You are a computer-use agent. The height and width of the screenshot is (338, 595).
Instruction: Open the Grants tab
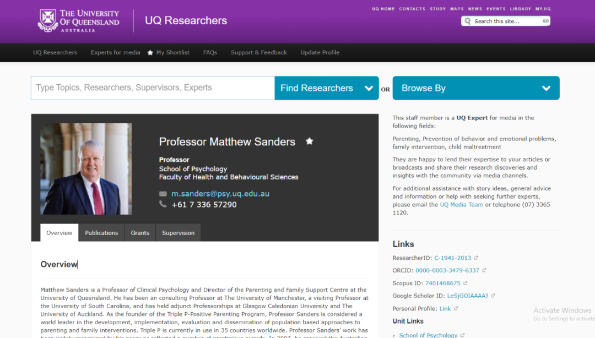pos(140,233)
